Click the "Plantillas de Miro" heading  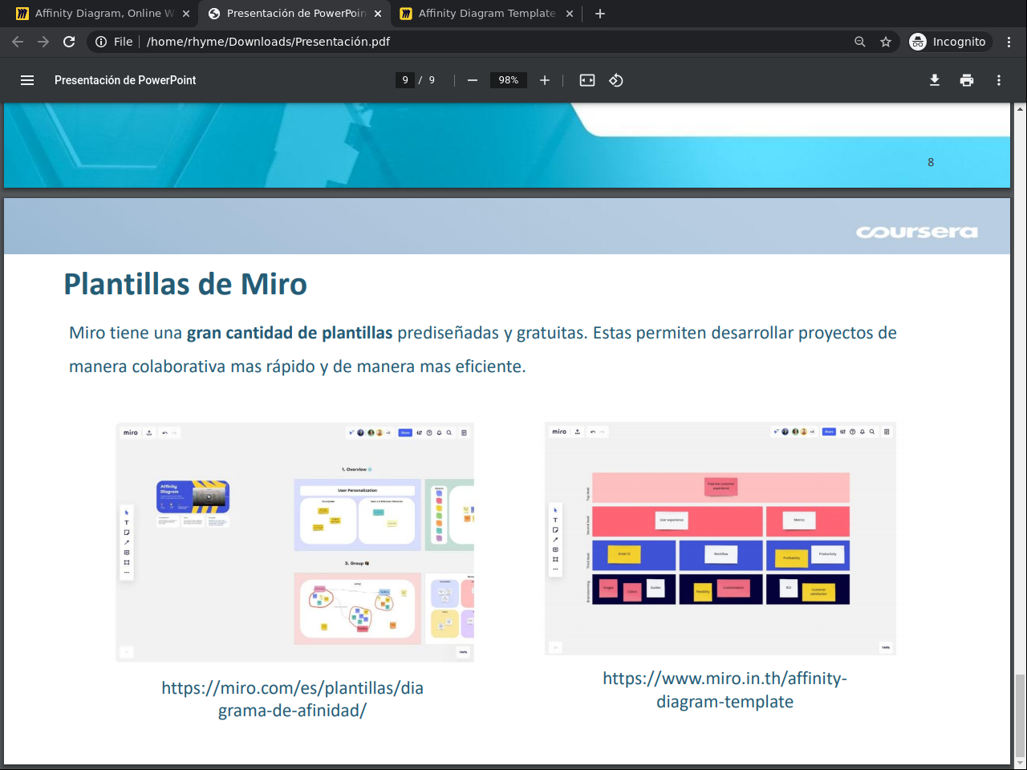(185, 285)
